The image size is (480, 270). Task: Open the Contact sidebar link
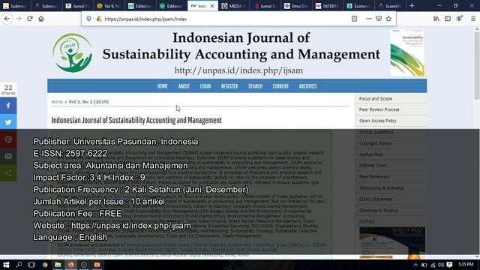[x=367, y=221]
